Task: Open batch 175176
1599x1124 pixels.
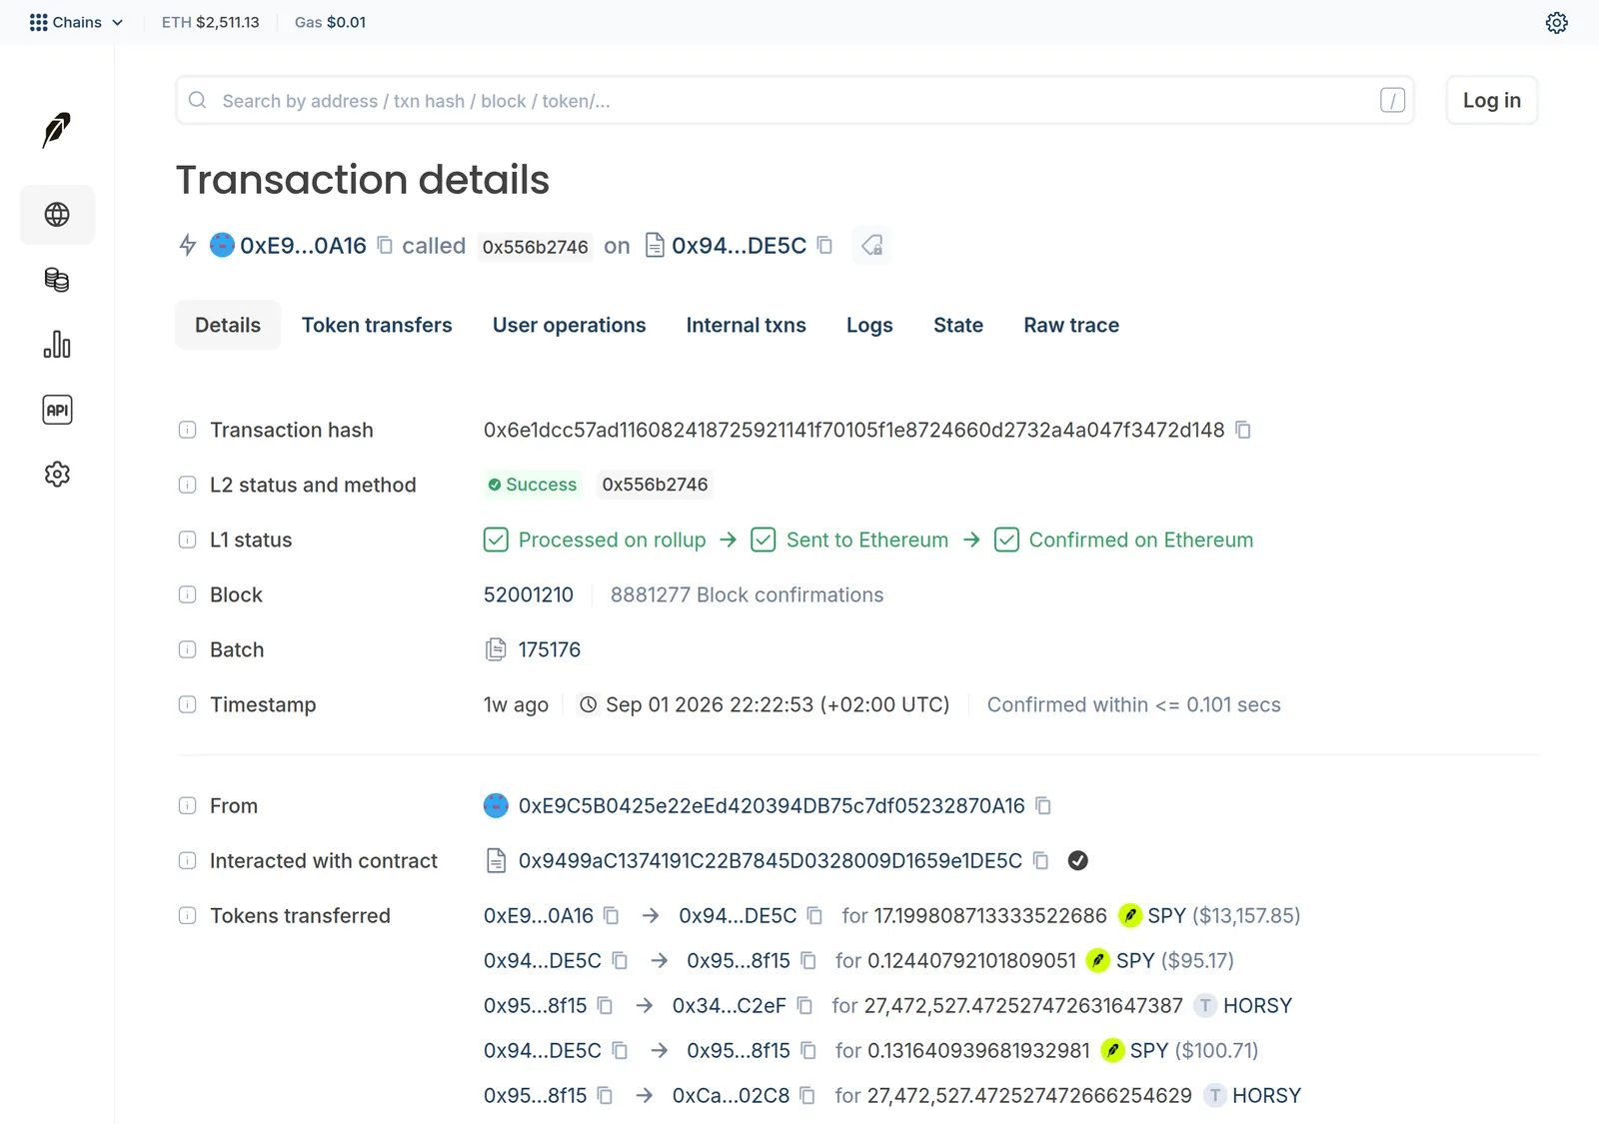Action: pos(549,649)
